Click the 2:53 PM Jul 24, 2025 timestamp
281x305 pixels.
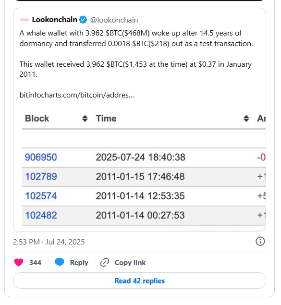point(49,242)
